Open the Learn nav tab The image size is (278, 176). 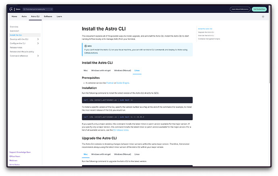coord(59,16)
